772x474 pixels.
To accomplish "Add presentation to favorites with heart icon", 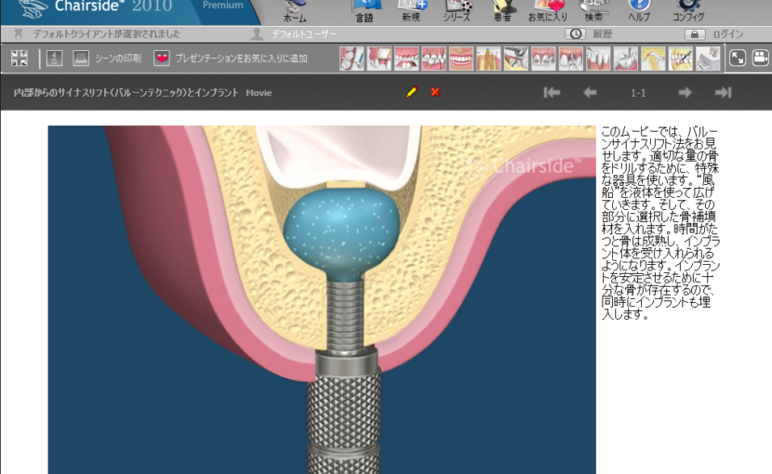I will click(163, 59).
